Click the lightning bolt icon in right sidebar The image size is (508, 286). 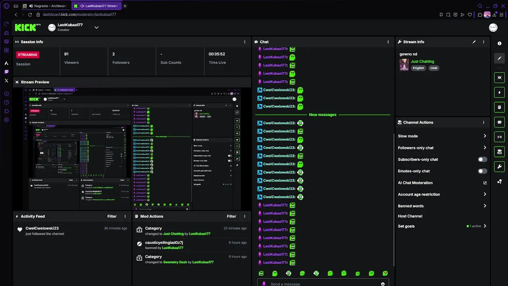click(x=499, y=93)
